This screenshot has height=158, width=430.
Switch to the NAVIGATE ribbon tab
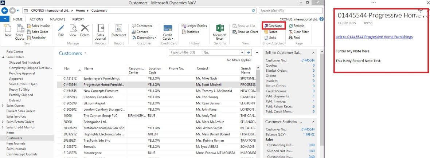pyautogui.click(x=58, y=19)
